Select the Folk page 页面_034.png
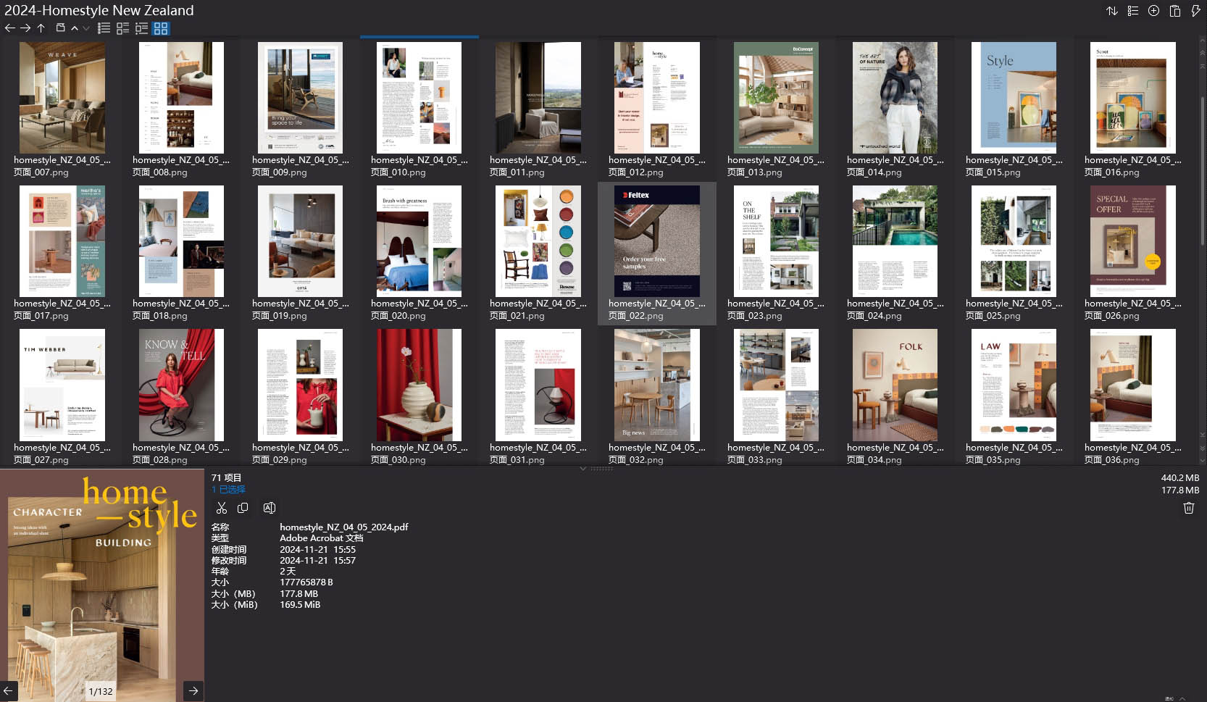Screen dimensions: 1207x702 pyautogui.click(x=895, y=385)
